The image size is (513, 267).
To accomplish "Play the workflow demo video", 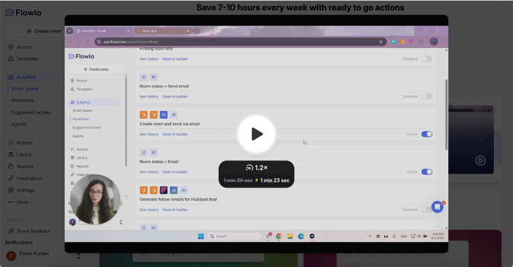I will click(256, 134).
